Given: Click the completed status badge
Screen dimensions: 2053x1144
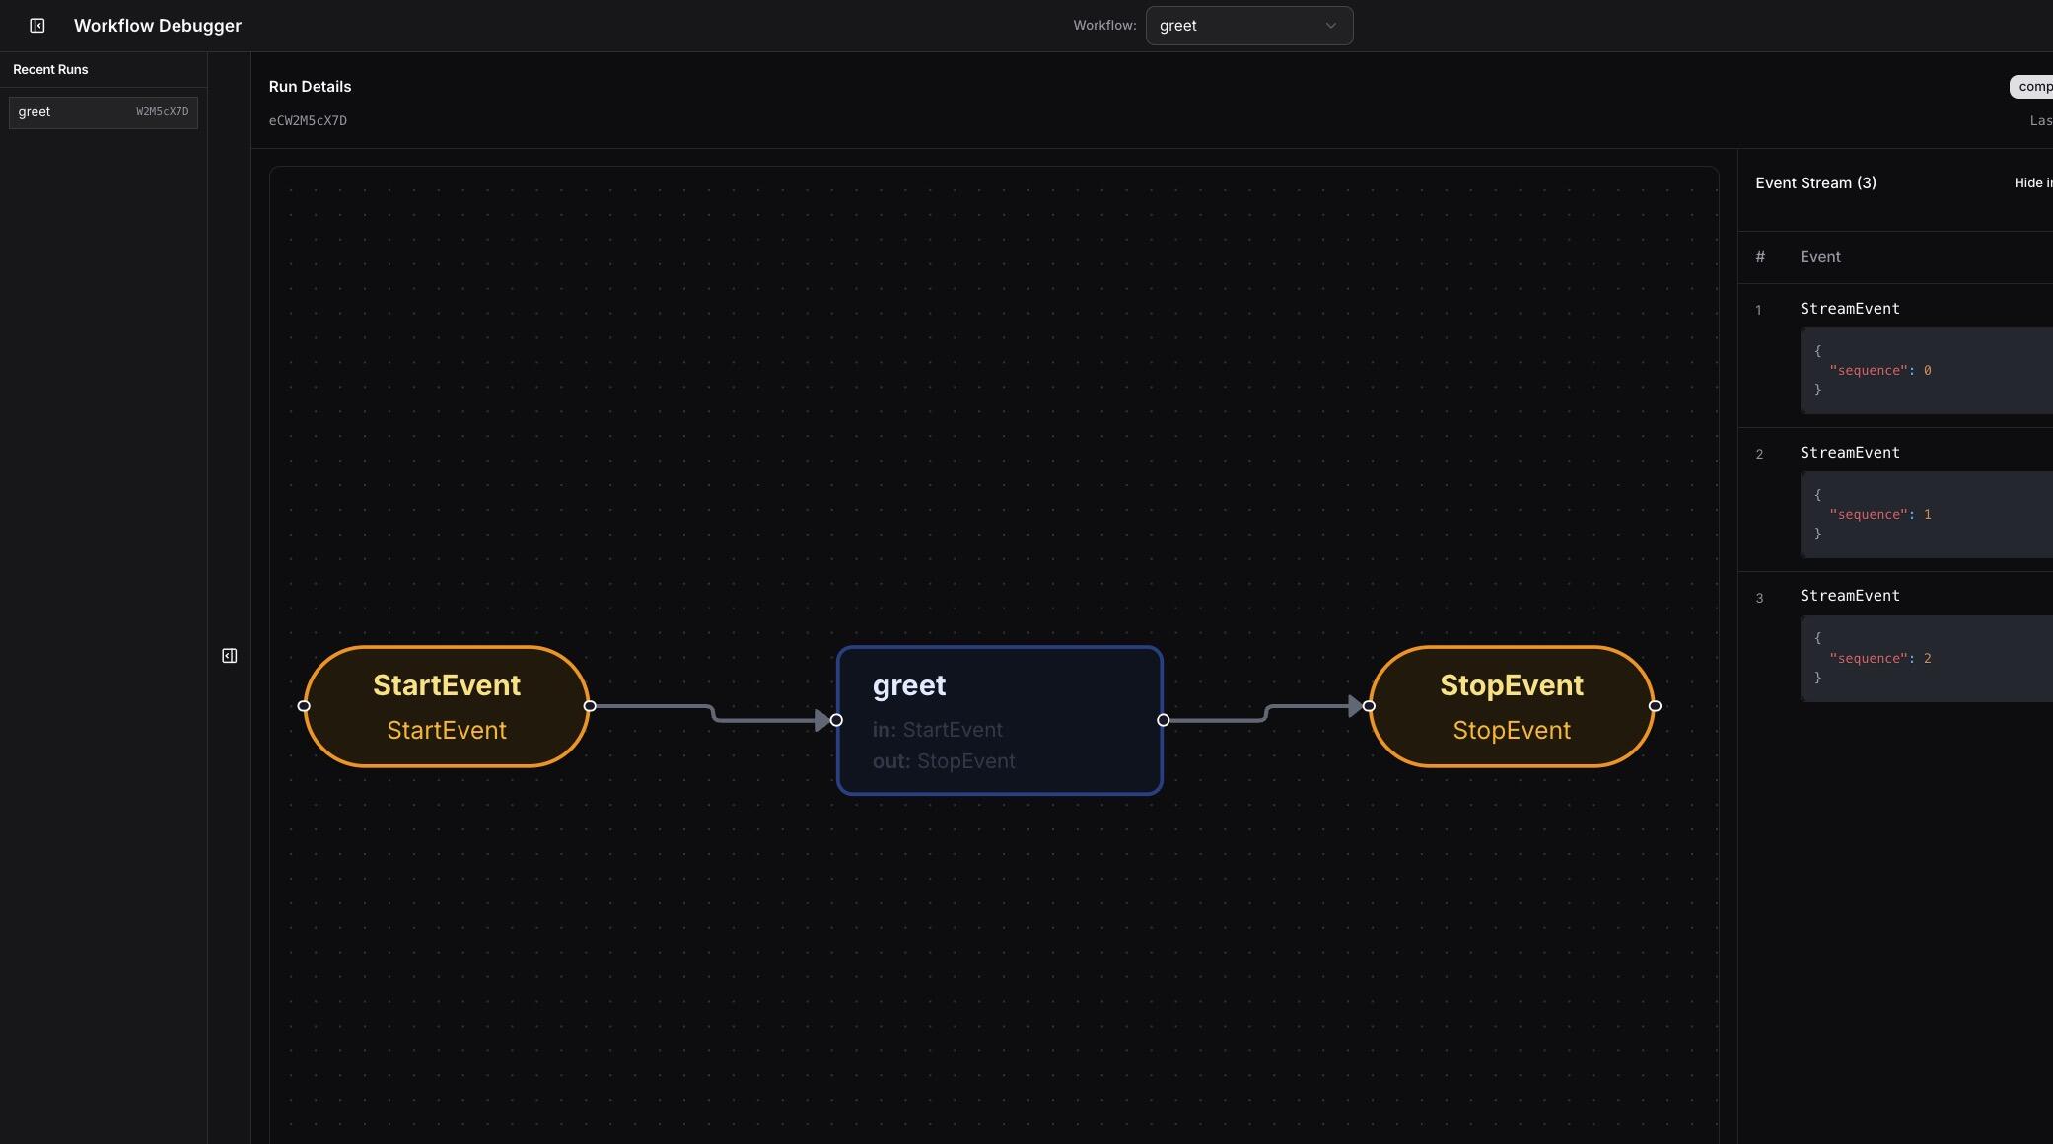Looking at the screenshot, I should coord(2031,87).
